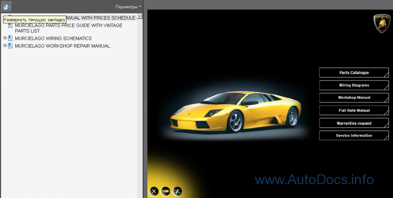Click the Lamborghini shield logo
The width and height of the screenshot is (393, 198).
382,23
